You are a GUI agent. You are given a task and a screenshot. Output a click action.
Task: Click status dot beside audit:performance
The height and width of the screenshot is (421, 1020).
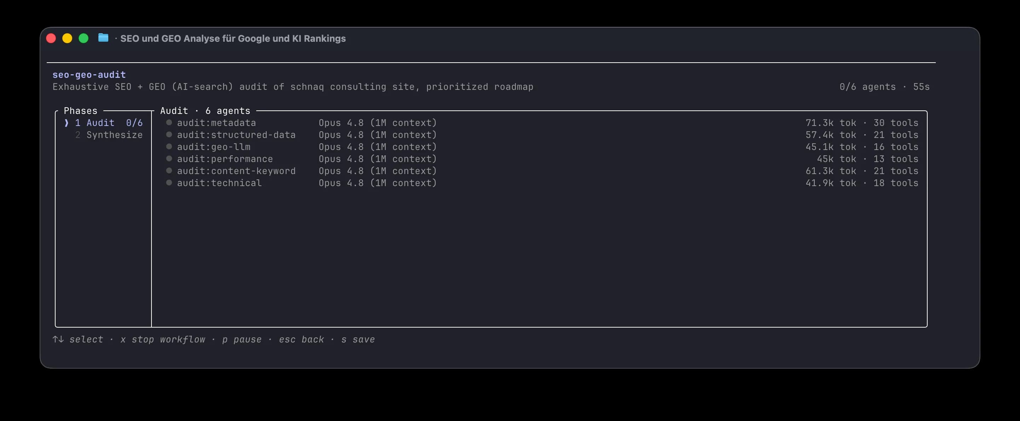[x=169, y=158]
